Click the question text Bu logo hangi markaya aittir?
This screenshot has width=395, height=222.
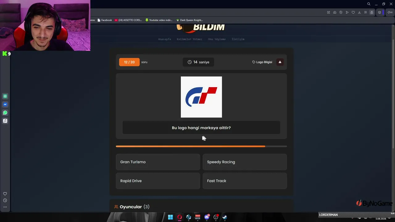point(201,128)
